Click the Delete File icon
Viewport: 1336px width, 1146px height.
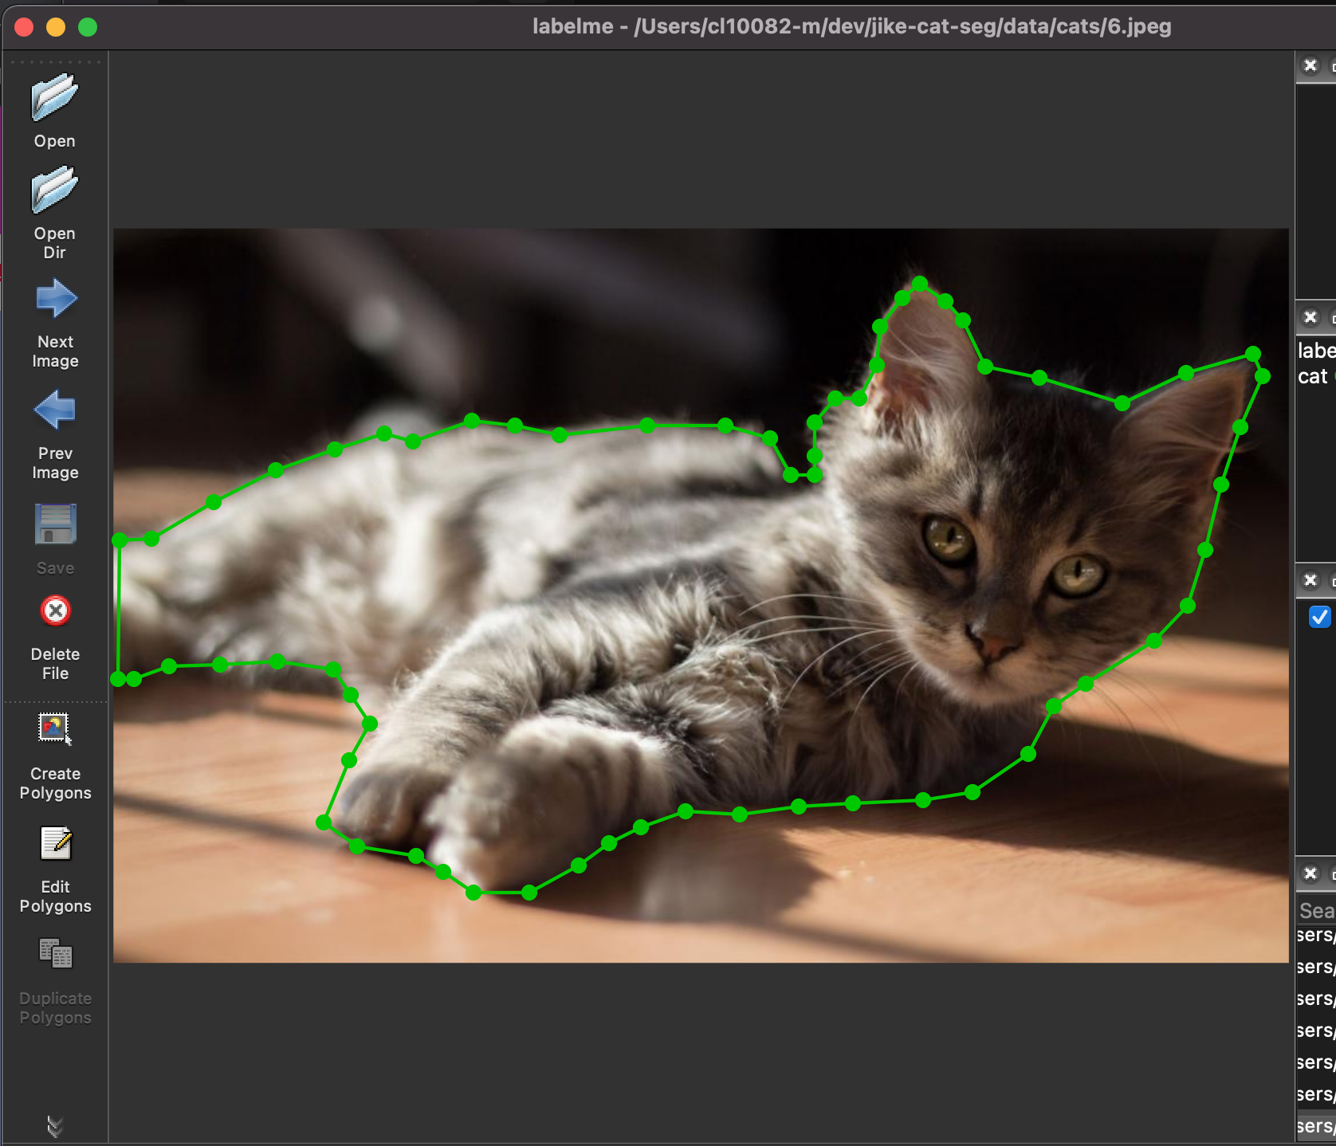coord(55,612)
